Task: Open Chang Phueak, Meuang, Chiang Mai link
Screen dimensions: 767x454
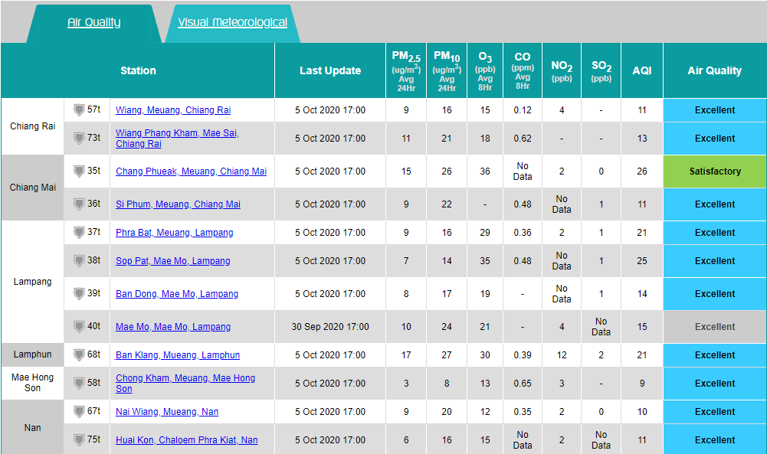Action: tap(192, 171)
